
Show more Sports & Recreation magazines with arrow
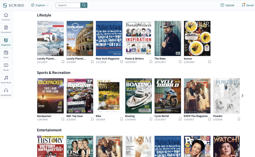(x=243, y=96)
